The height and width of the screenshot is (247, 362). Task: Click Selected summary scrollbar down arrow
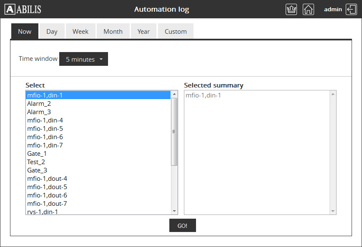coord(333,211)
